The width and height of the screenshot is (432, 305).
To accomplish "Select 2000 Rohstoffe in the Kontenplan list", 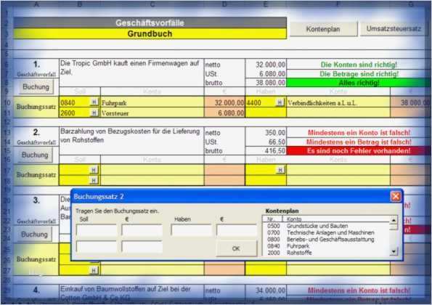I will click(x=326, y=253).
